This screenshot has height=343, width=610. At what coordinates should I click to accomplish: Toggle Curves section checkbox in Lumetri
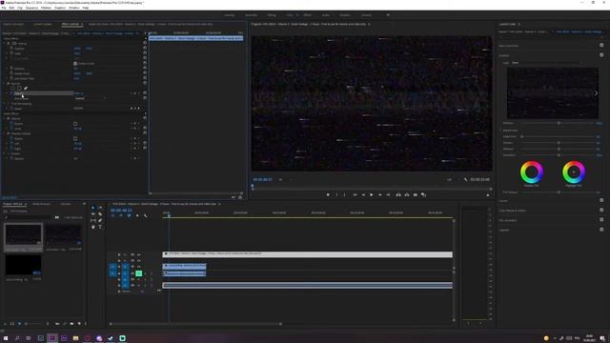601,200
